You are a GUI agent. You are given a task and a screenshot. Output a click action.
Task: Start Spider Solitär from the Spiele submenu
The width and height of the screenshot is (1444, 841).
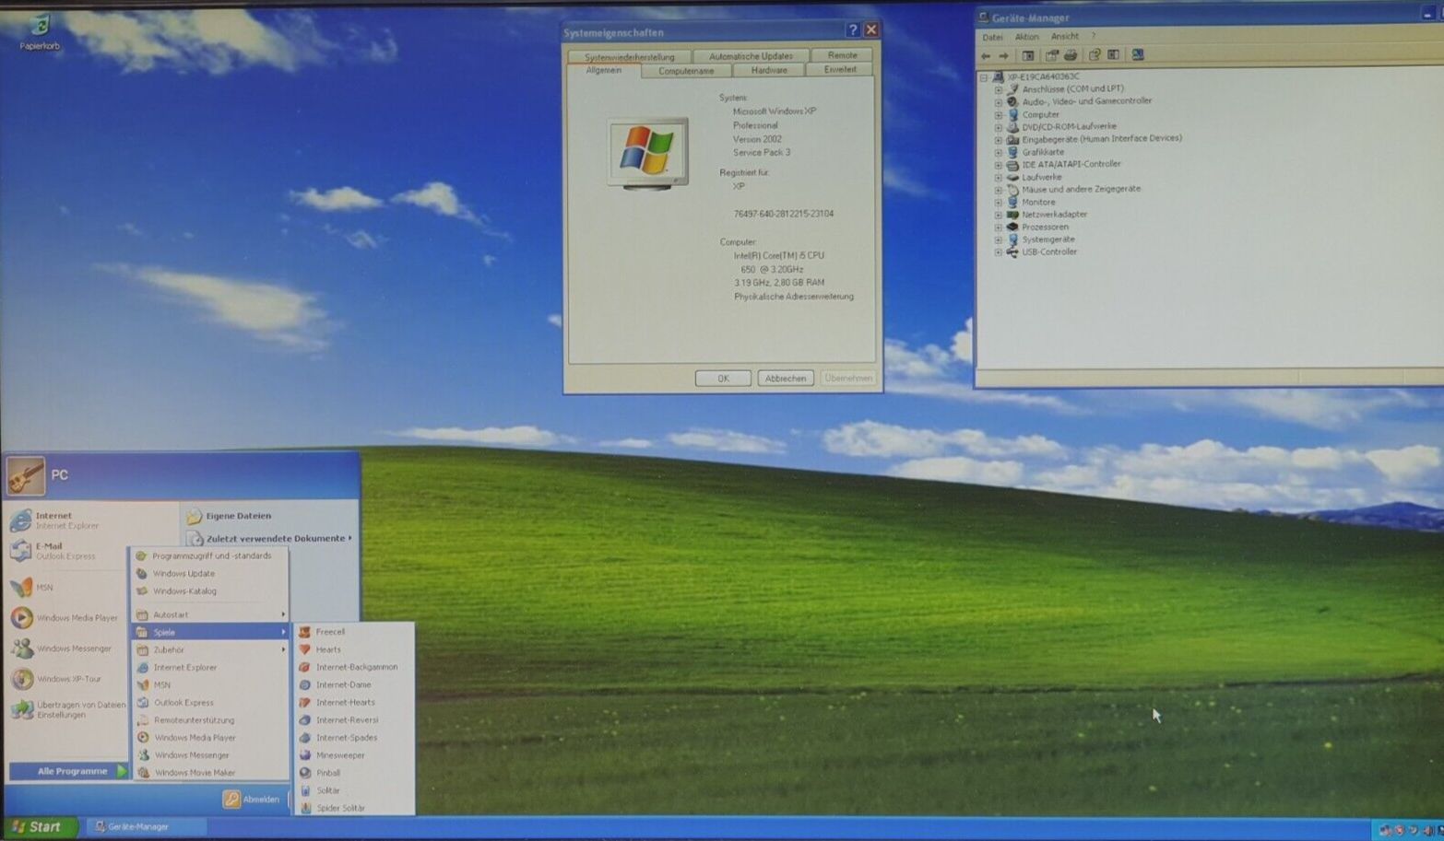click(x=340, y=808)
